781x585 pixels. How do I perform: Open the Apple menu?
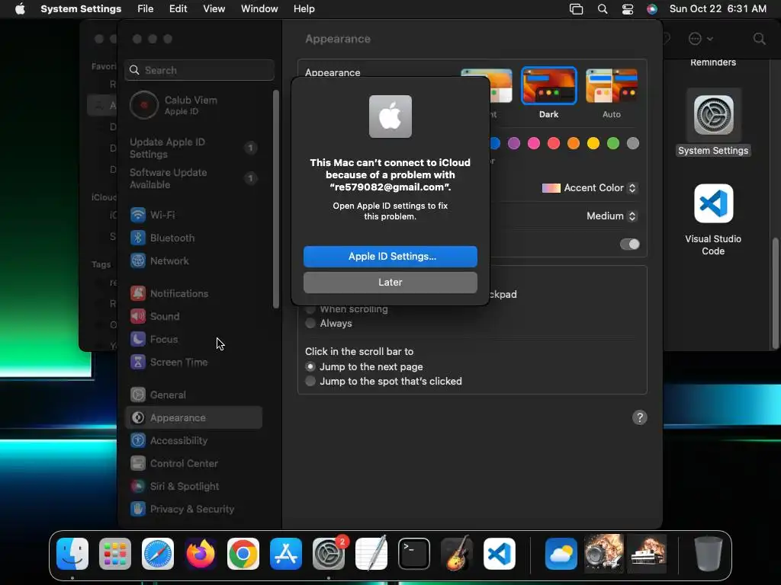[x=20, y=9]
